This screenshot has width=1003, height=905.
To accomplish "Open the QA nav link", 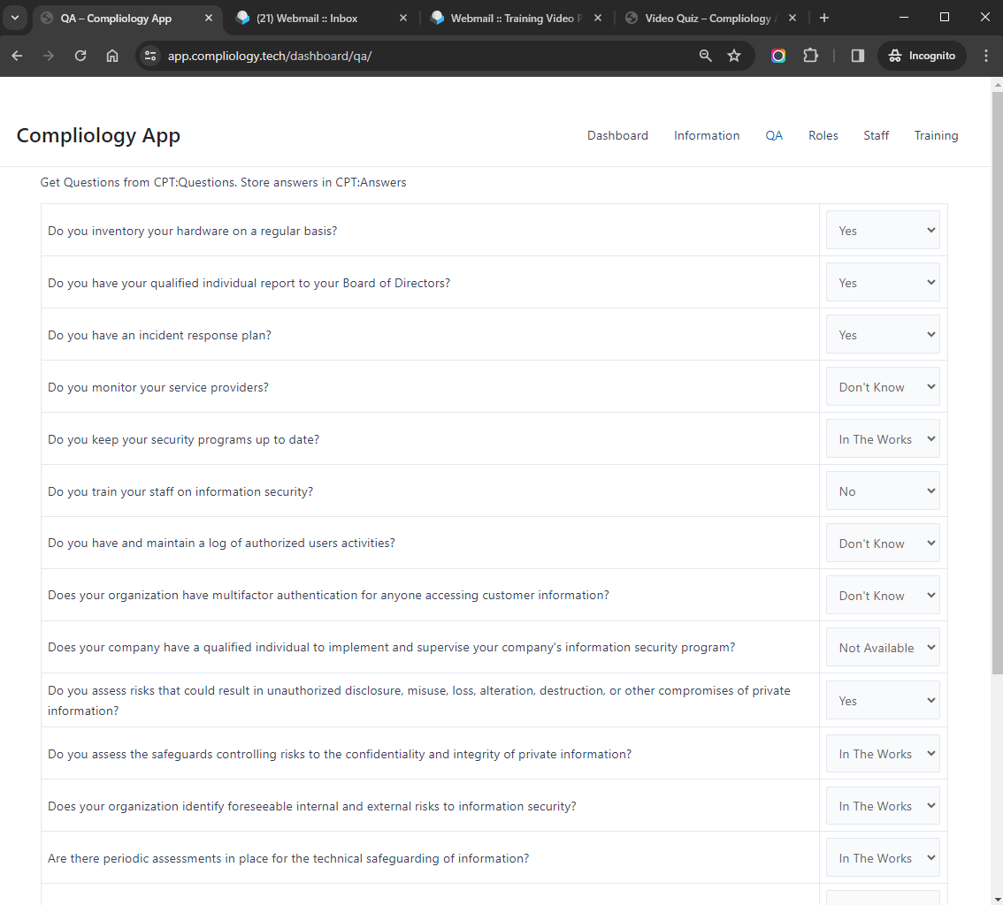I will pos(774,135).
